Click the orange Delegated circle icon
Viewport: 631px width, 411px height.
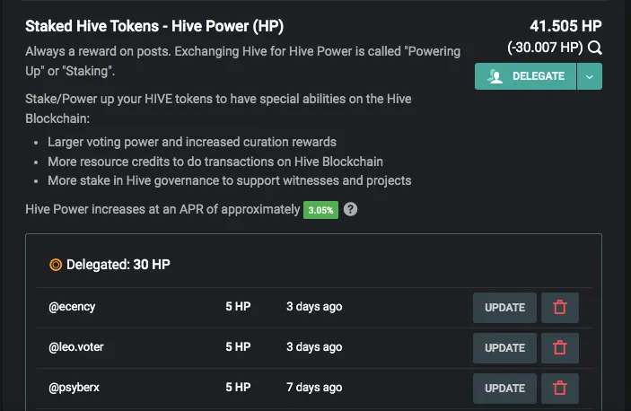pos(56,265)
